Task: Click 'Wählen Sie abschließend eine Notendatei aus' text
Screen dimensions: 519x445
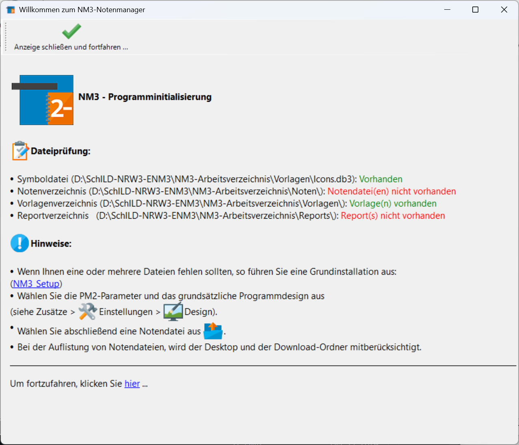Action: click(109, 331)
